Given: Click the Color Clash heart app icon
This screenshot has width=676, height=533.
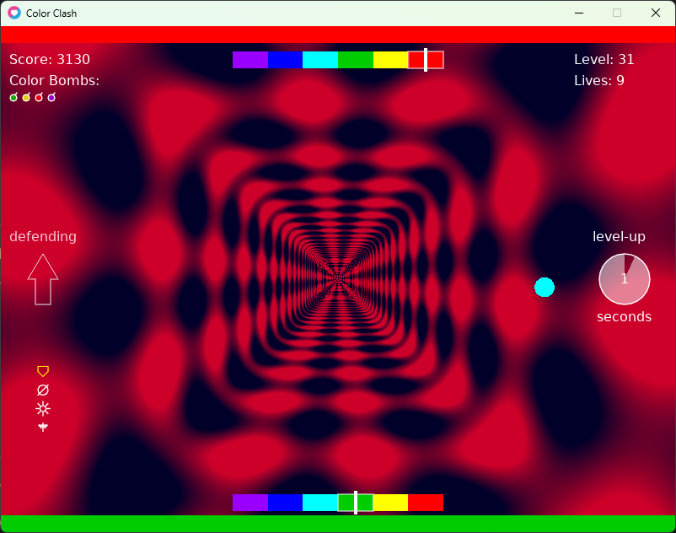Looking at the screenshot, I should pos(14,13).
